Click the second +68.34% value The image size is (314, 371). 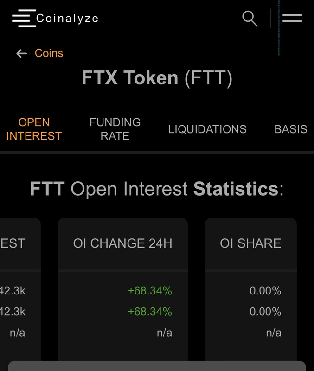pyautogui.click(x=150, y=312)
